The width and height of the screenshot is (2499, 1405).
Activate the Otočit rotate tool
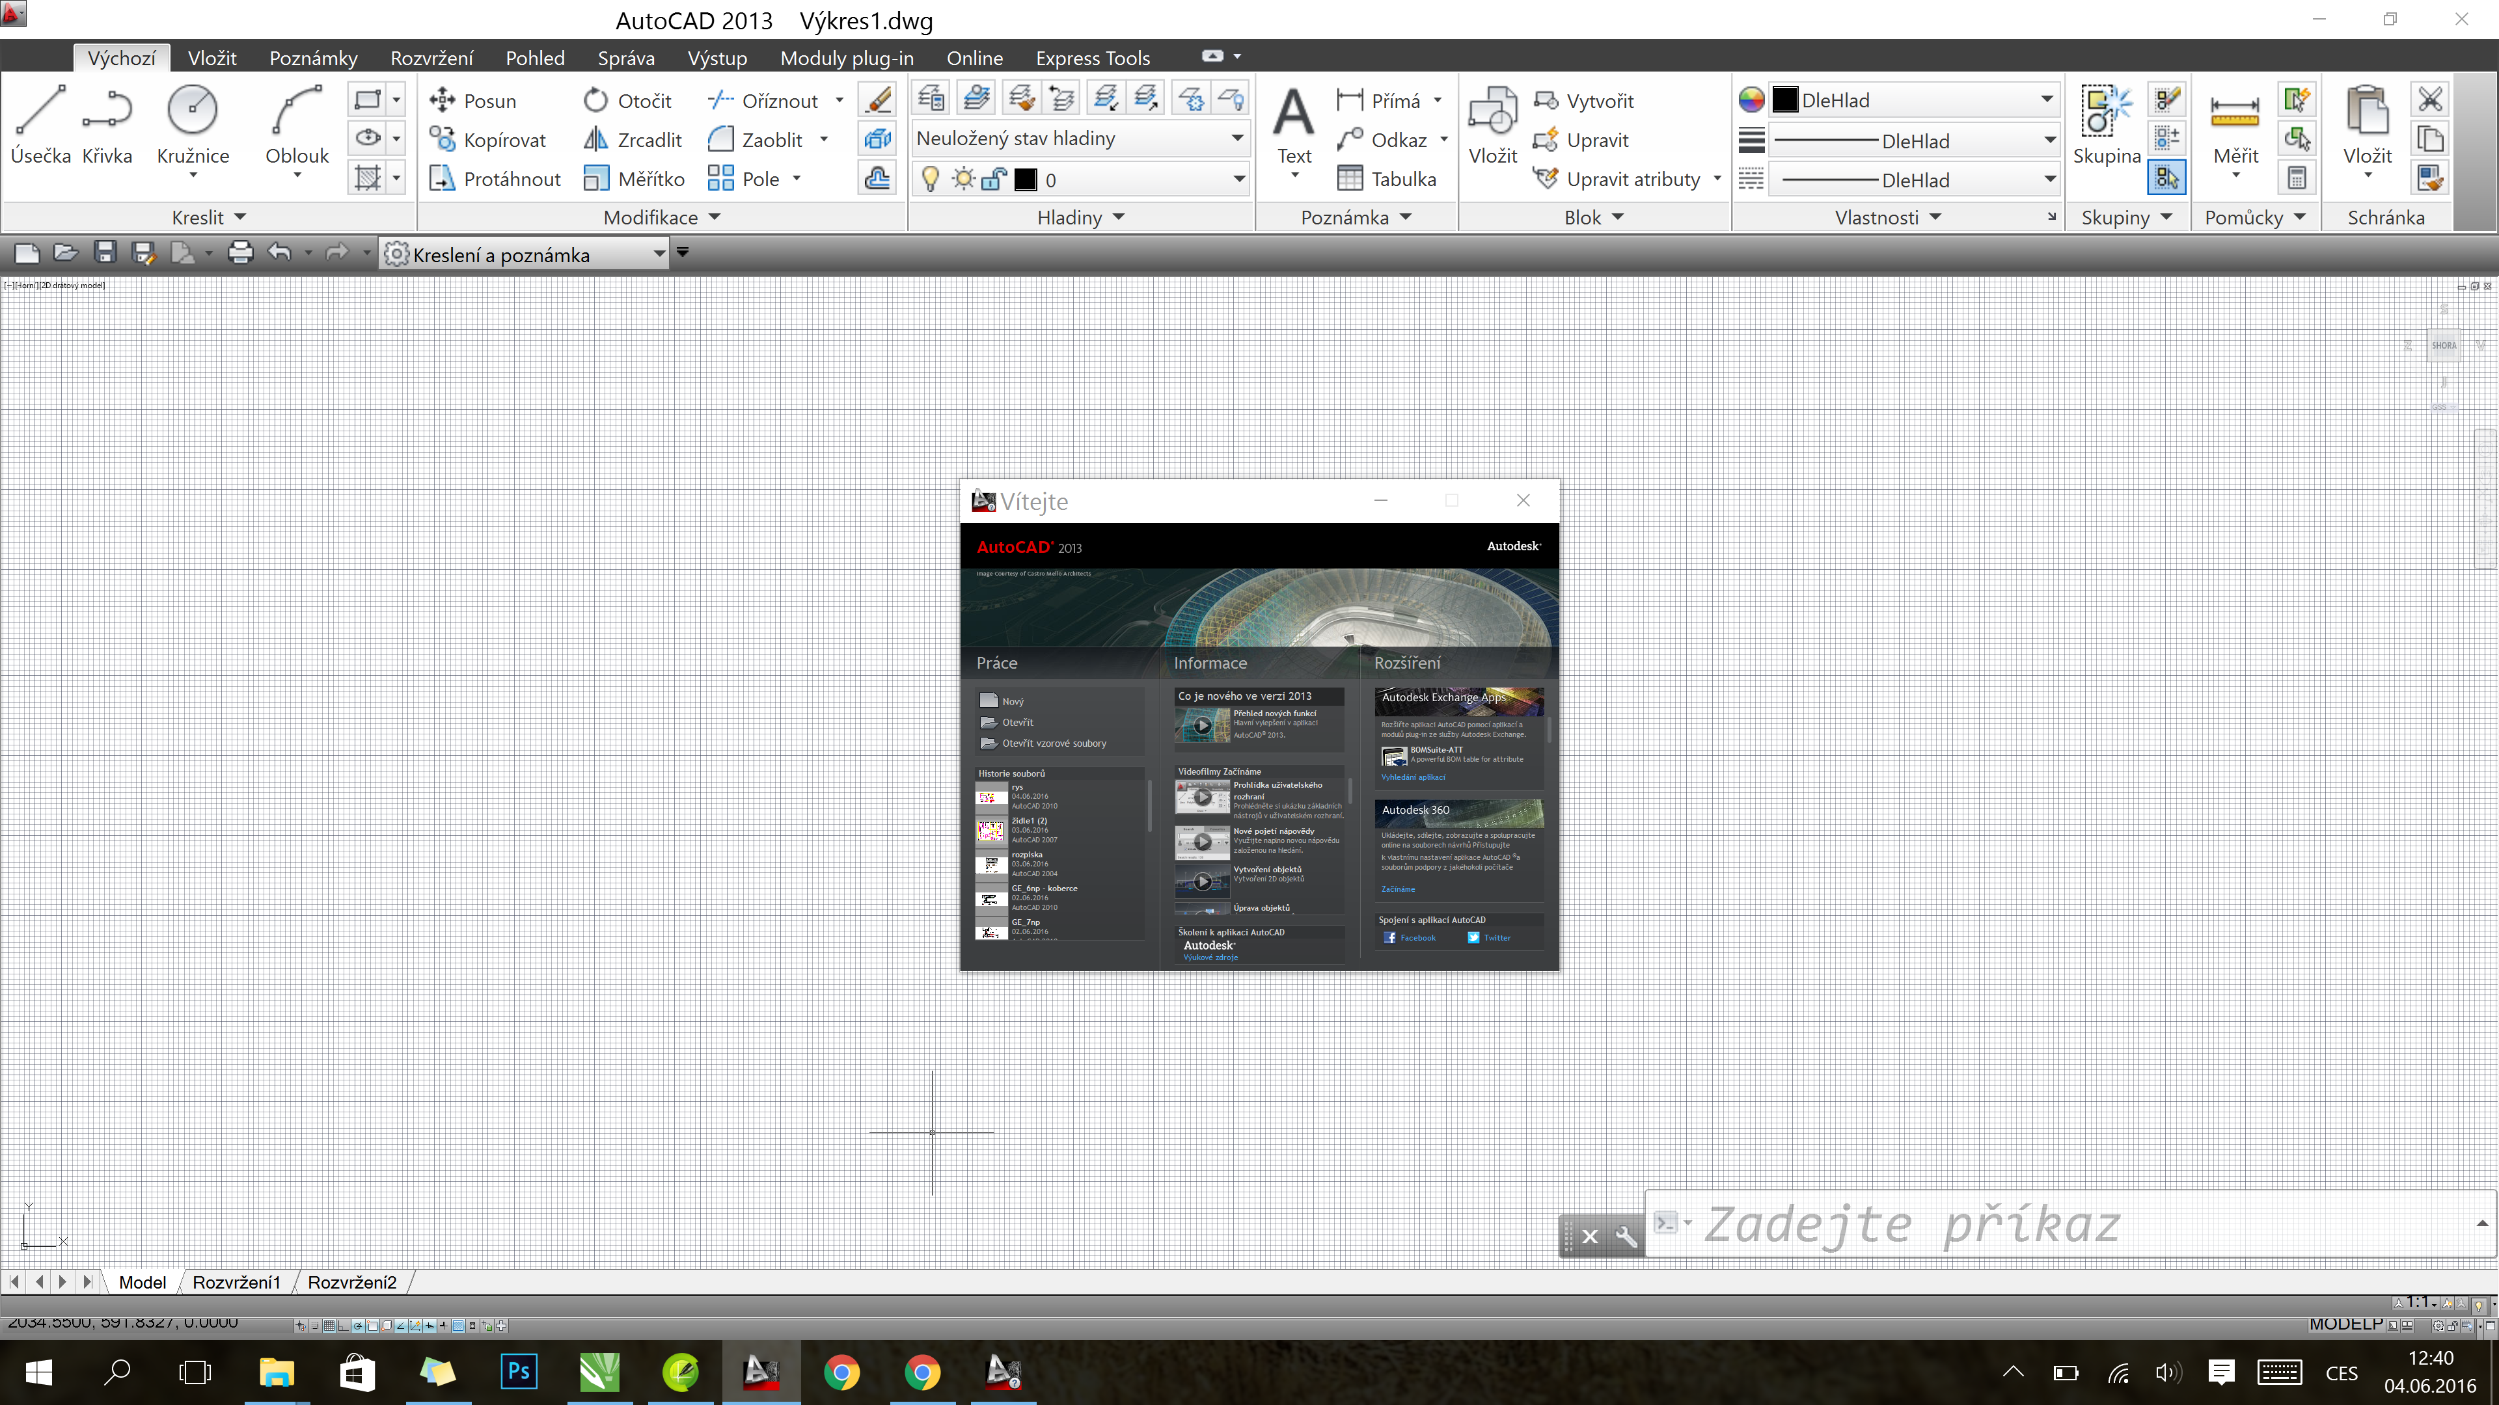click(x=627, y=101)
